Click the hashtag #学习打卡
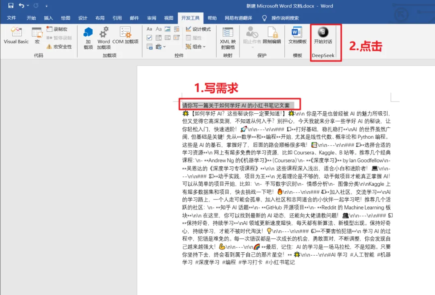Viewport: 435px width, 295px height. click(x=250, y=262)
